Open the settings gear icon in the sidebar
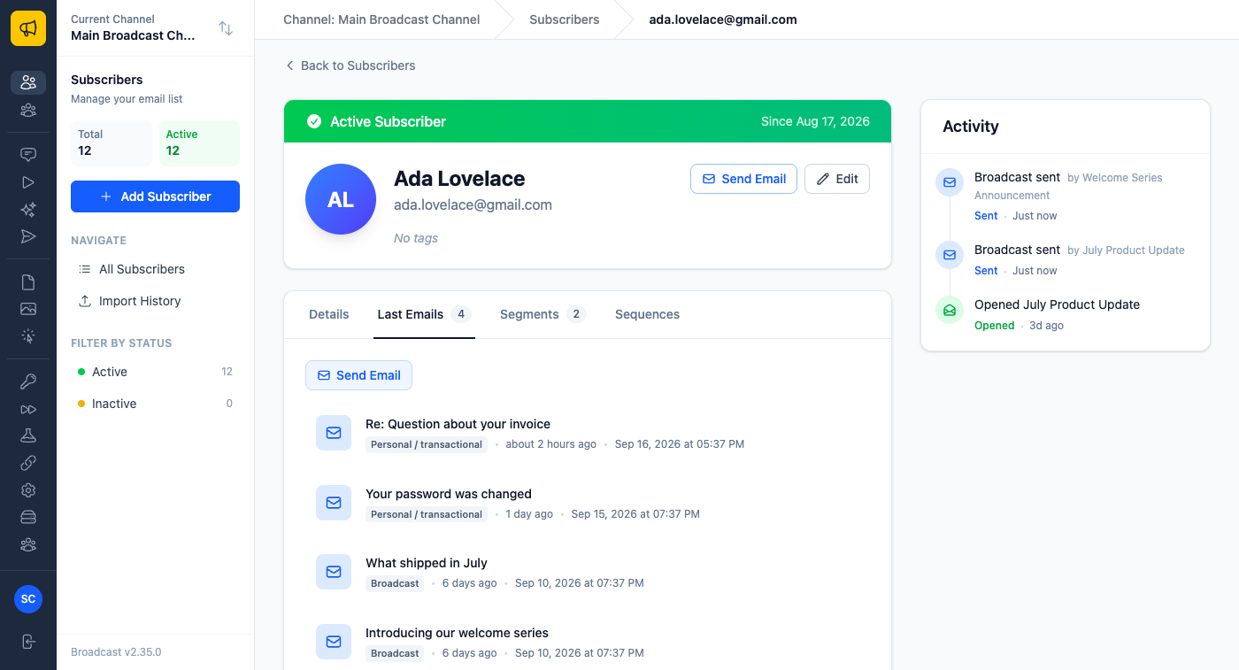The width and height of the screenshot is (1239, 670). pyautogui.click(x=28, y=490)
